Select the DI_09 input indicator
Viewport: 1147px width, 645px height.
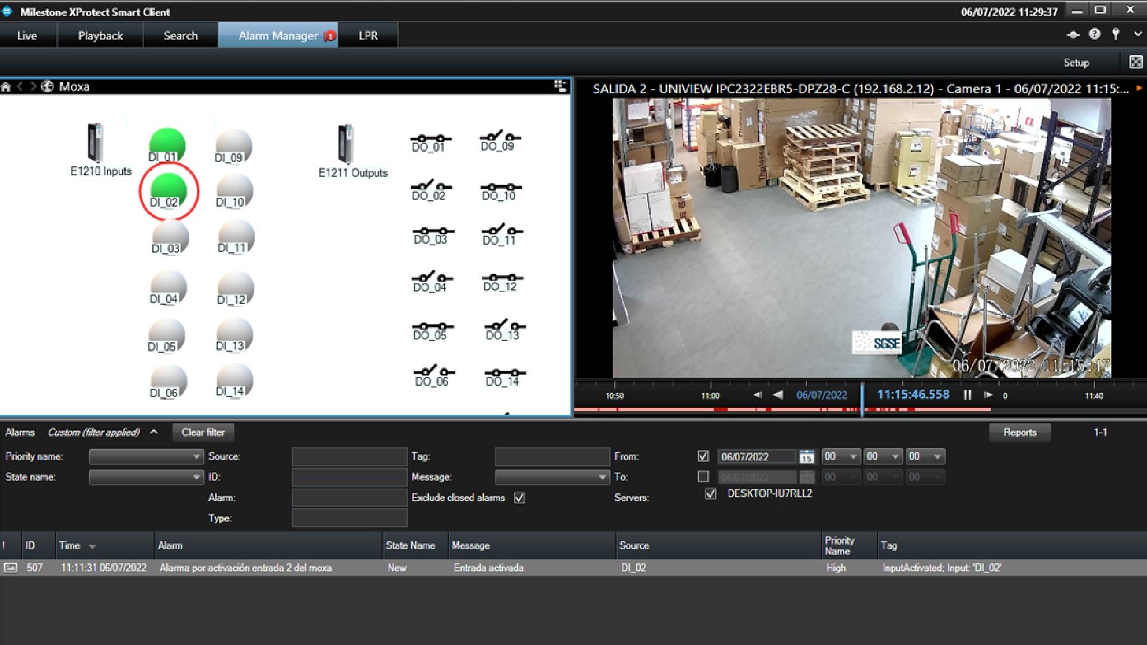(234, 146)
